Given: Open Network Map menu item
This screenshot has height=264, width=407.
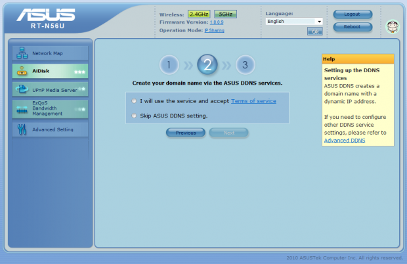Looking at the screenshot, I should (x=50, y=53).
